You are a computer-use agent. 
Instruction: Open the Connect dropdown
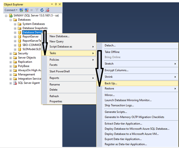point(11,10)
